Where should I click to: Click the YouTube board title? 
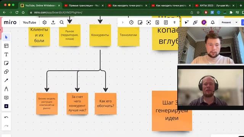point(29,22)
